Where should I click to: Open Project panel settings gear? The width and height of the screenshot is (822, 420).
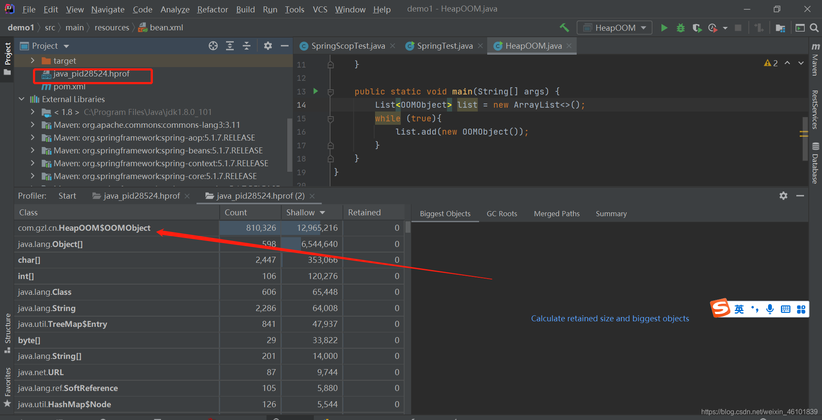(x=268, y=46)
